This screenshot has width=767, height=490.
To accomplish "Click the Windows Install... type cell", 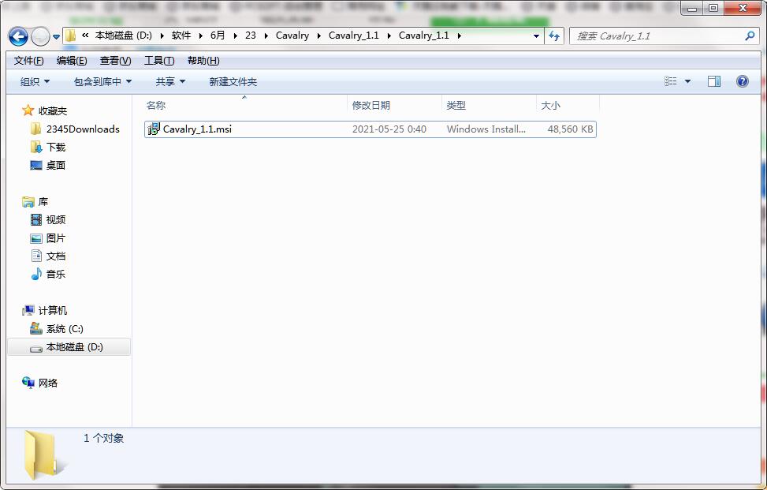I will [x=486, y=129].
